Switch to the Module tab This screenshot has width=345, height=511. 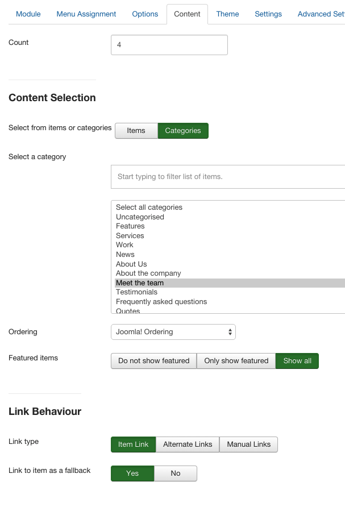pos(28,14)
